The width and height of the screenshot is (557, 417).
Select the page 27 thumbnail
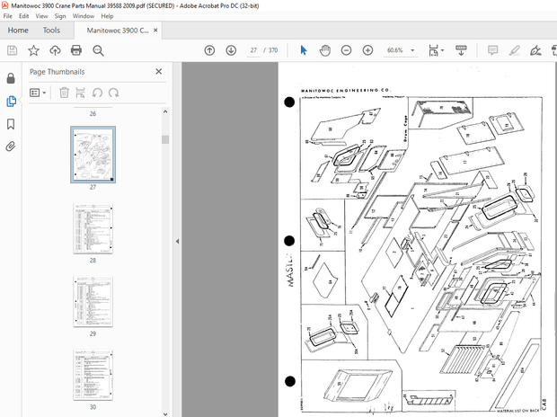point(93,155)
